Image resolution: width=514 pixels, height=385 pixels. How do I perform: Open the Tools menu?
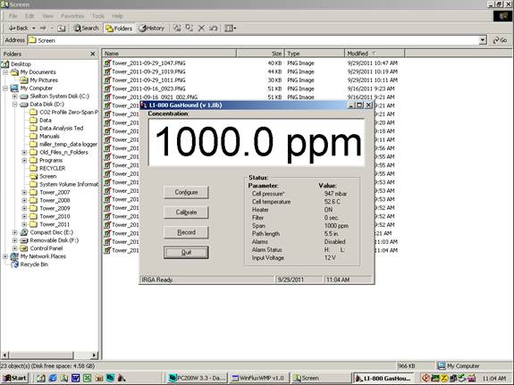coord(98,16)
